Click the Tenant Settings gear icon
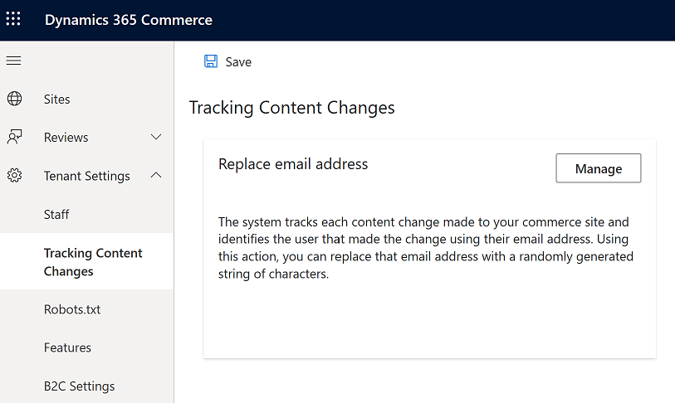The image size is (675, 403). click(x=14, y=176)
